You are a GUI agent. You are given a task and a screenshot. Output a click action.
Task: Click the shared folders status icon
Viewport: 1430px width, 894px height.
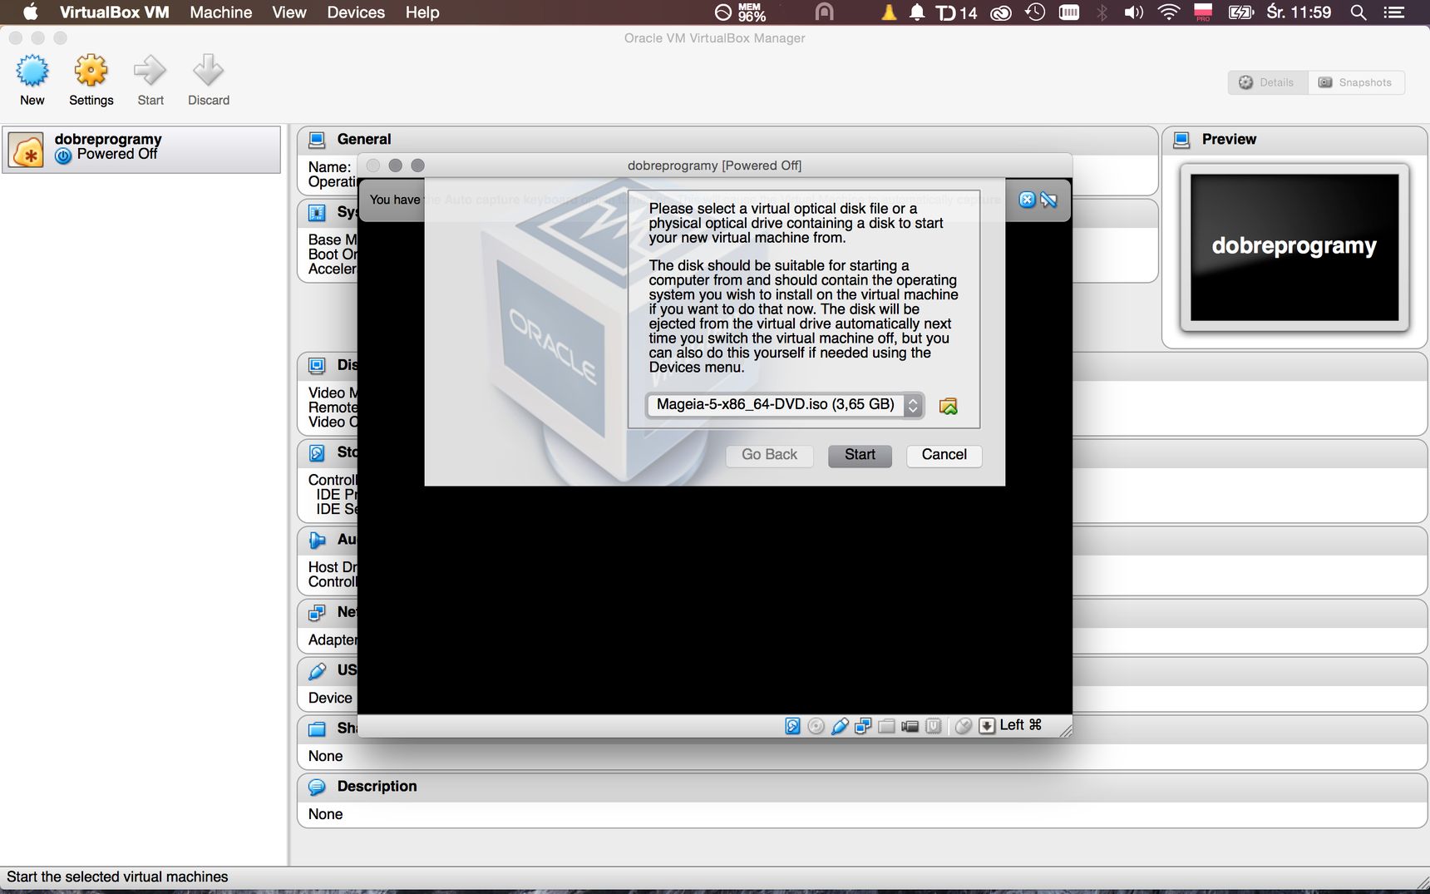point(886,726)
